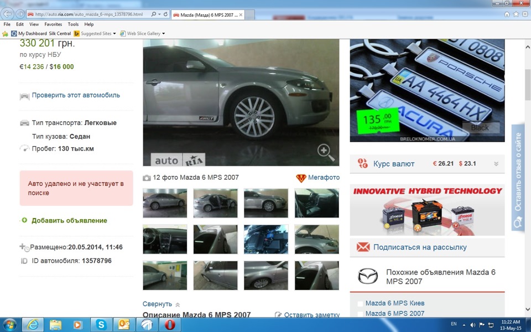This screenshot has height=332, width=531.
Task: Open the Help menu
Action: [89, 24]
